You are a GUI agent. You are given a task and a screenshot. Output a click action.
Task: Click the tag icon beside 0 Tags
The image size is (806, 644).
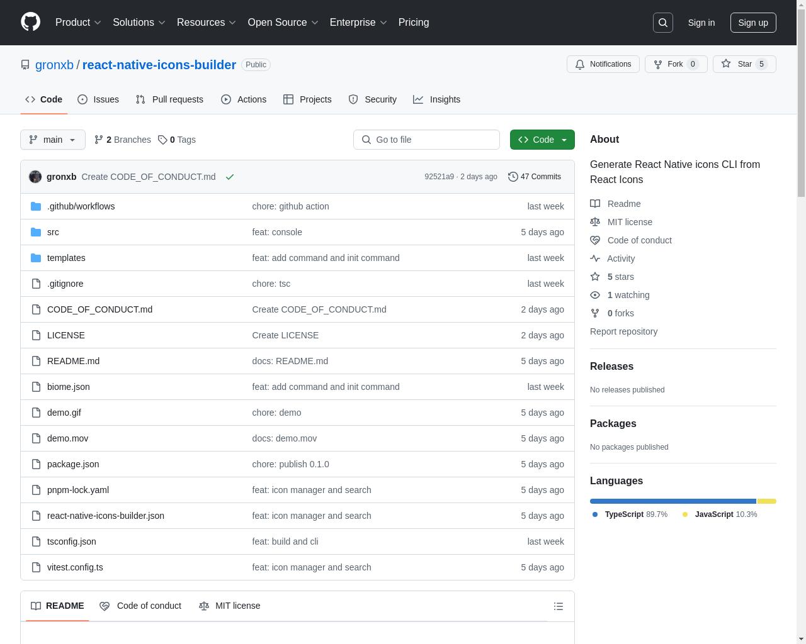click(162, 140)
